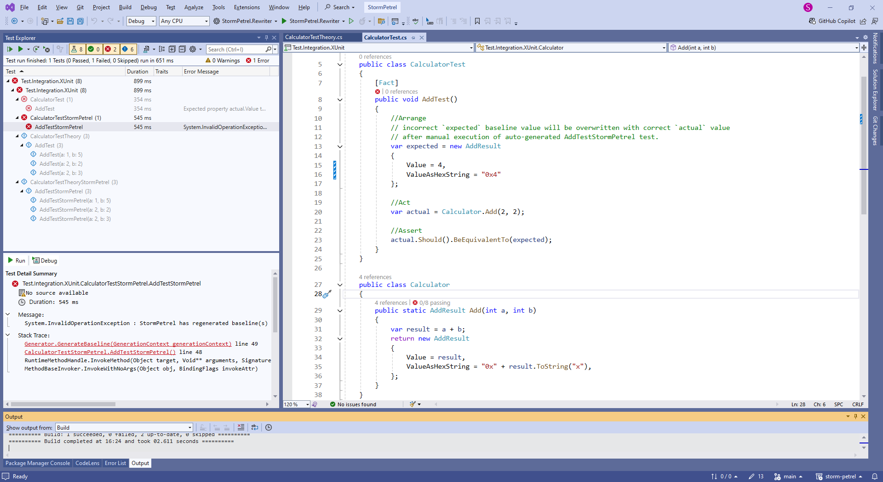Switch to the Error List tab
Screen dimensions: 883x482
115,463
